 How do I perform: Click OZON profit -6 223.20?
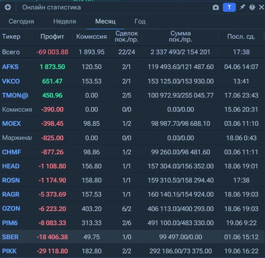pos(52,209)
